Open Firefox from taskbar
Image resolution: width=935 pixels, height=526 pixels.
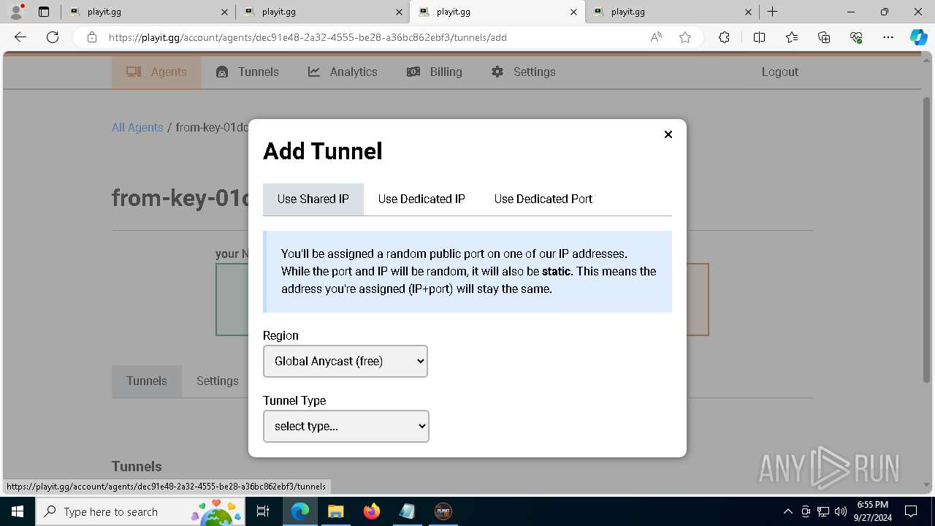click(x=372, y=511)
